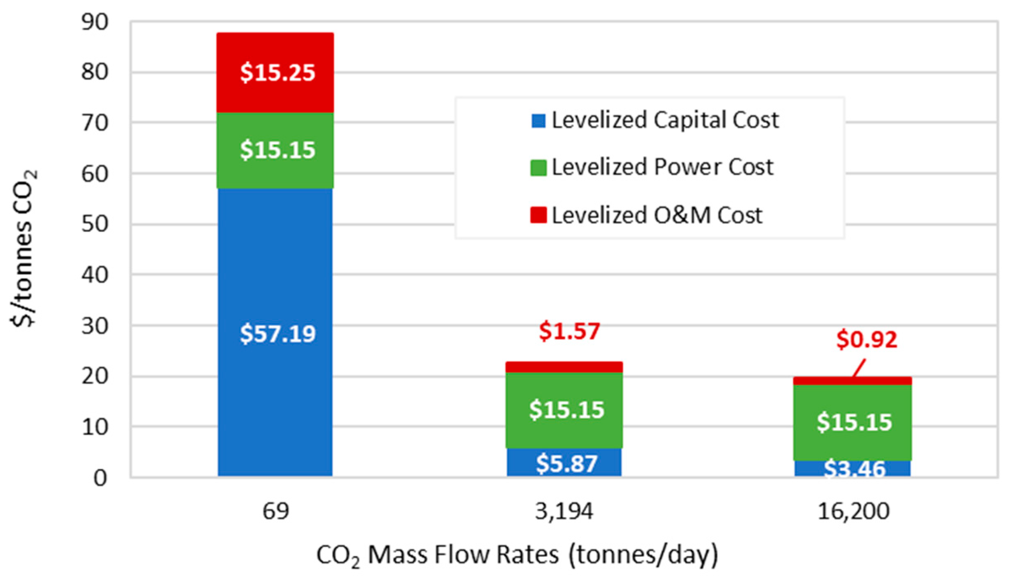Viewport: 1015px width, 581px height.
Task: Select the Levelized O&M Cost legend label
Action: pyautogui.click(x=657, y=215)
